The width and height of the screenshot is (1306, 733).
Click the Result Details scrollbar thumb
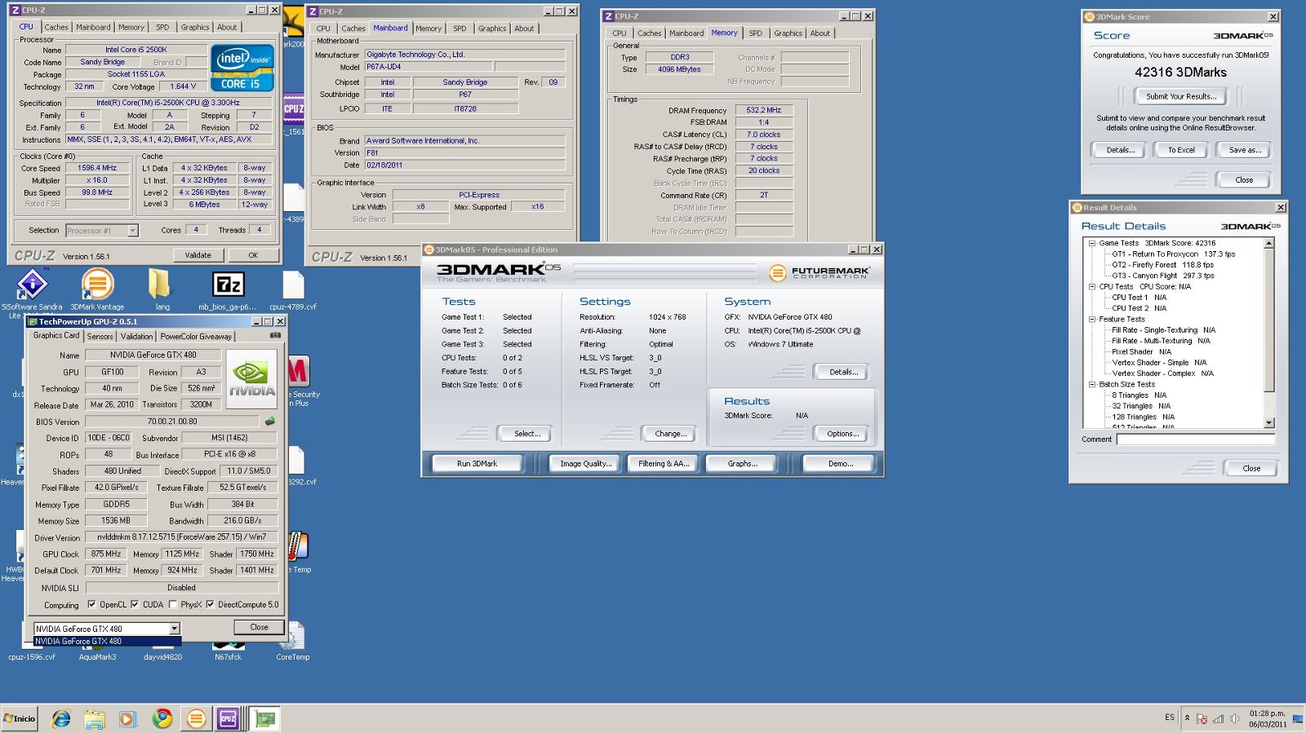[1268, 320]
